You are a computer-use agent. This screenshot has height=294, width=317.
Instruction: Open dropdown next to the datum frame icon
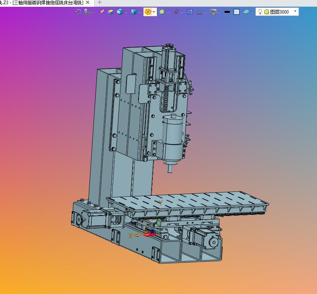[93, 12]
